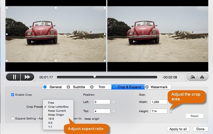Viewport: 213px width, 134px height.
Task: Open the Watermark tab
Action: (x=158, y=87)
